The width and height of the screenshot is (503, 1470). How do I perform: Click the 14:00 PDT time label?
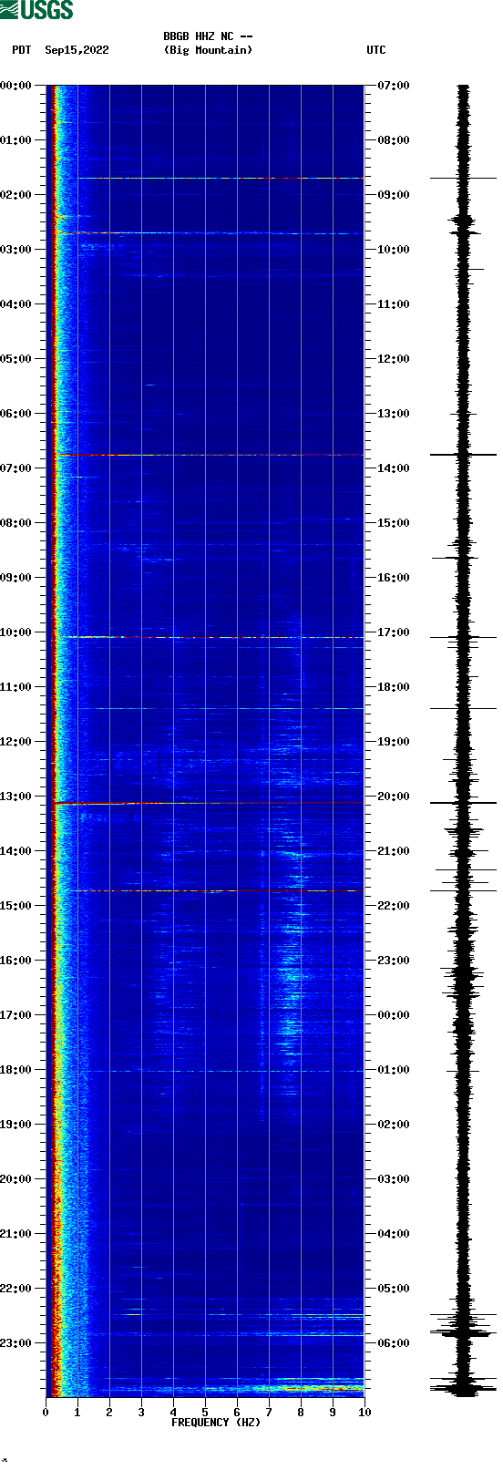tap(16, 851)
